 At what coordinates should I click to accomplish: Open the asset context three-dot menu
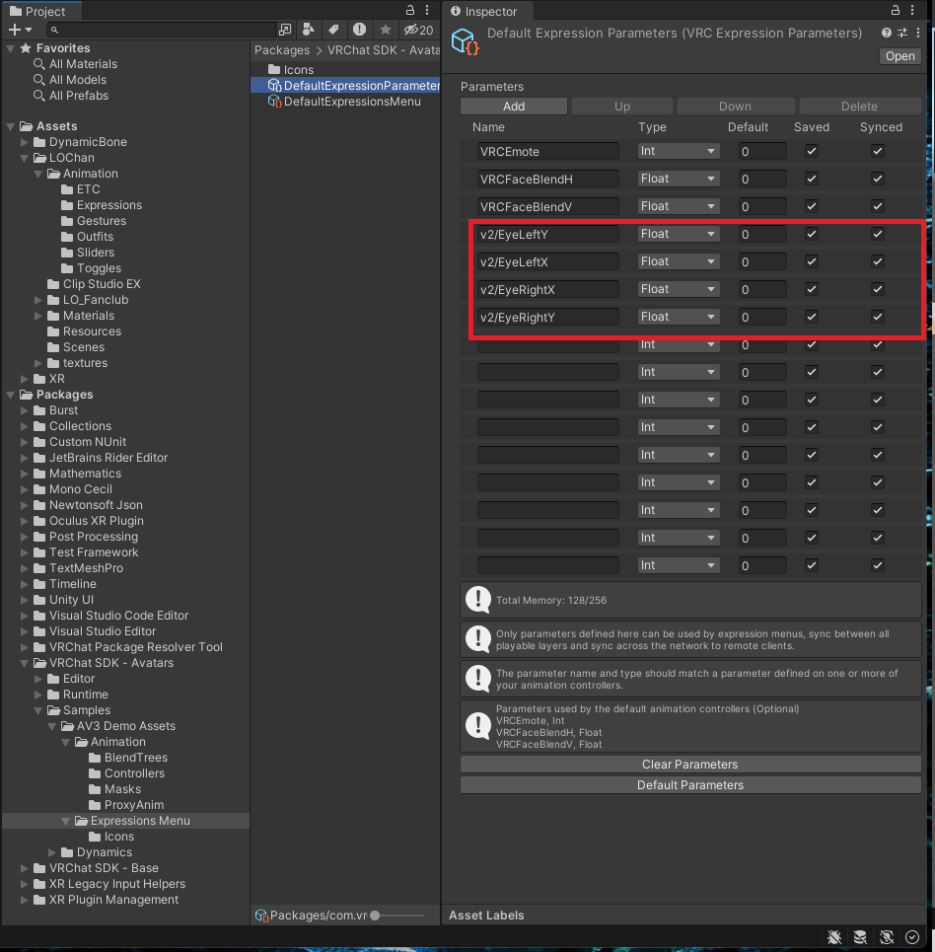pos(918,33)
